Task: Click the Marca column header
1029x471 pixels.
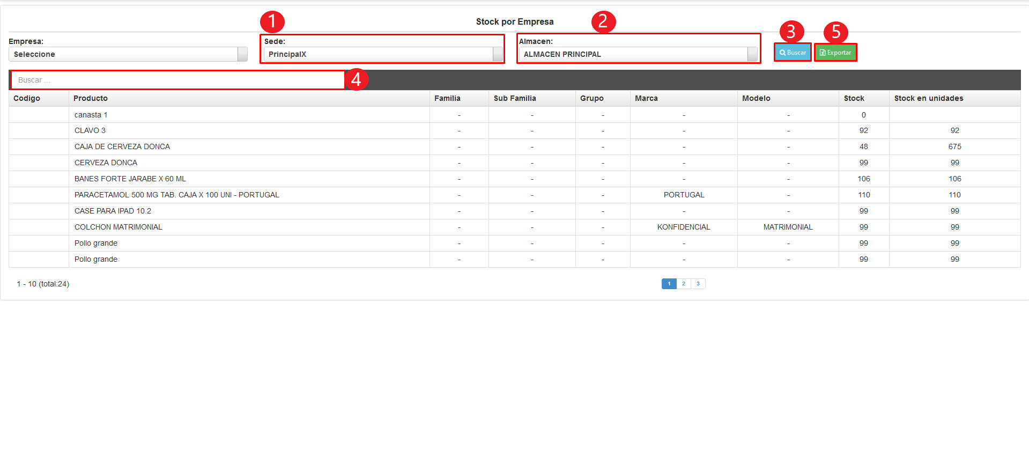Action: pyautogui.click(x=684, y=98)
